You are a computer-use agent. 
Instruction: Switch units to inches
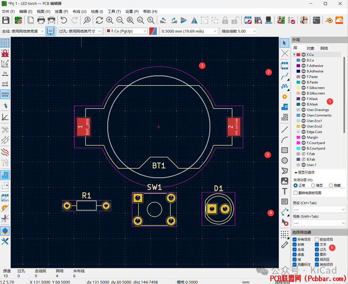5,74
